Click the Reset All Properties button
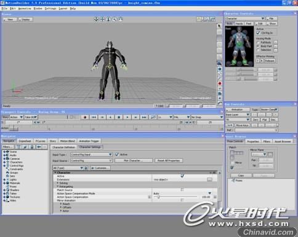 pos(169,161)
